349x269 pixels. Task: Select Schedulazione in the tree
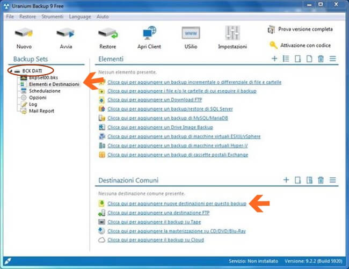click(45, 91)
